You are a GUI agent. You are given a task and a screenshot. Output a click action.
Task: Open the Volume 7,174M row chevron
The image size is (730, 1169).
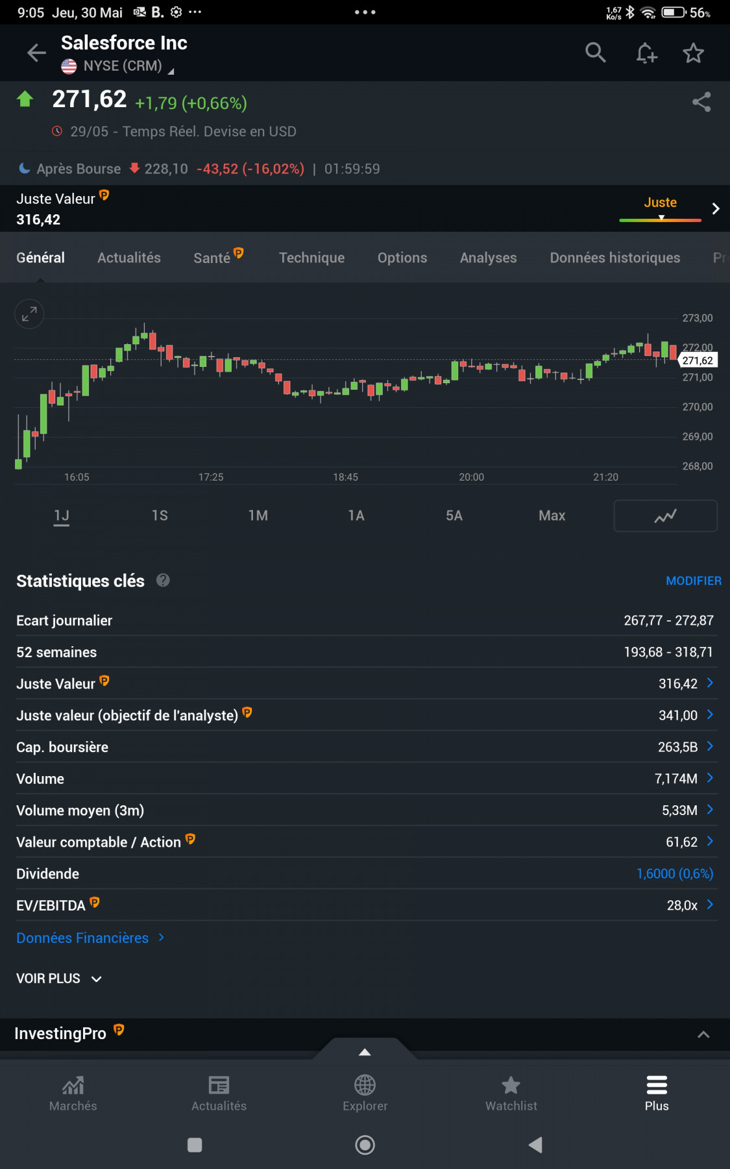click(x=710, y=777)
